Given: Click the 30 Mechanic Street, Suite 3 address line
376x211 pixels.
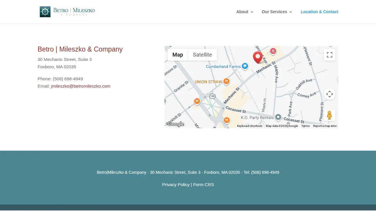Looking at the screenshot, I should 65,59.
